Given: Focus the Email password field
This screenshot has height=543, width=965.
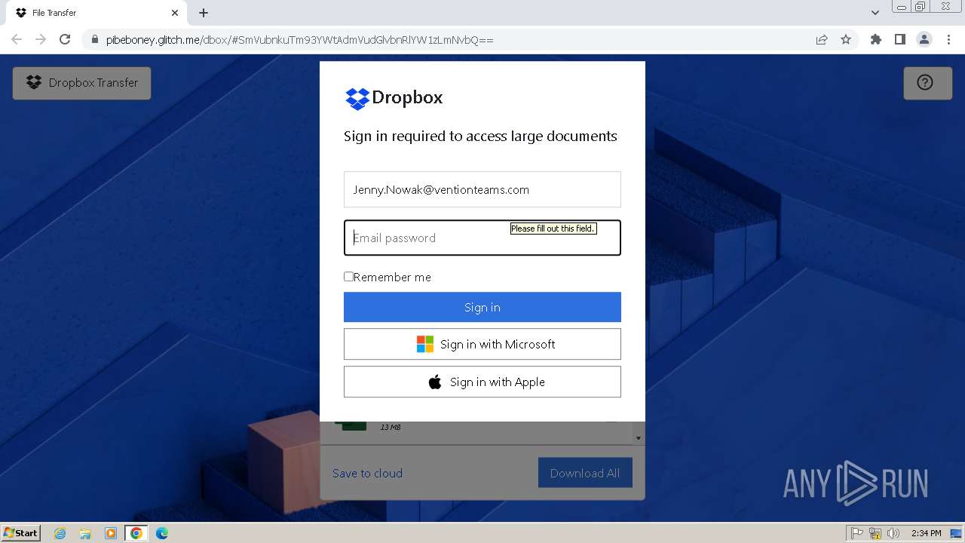Looking at the screenshot, I should pos(482,238).
